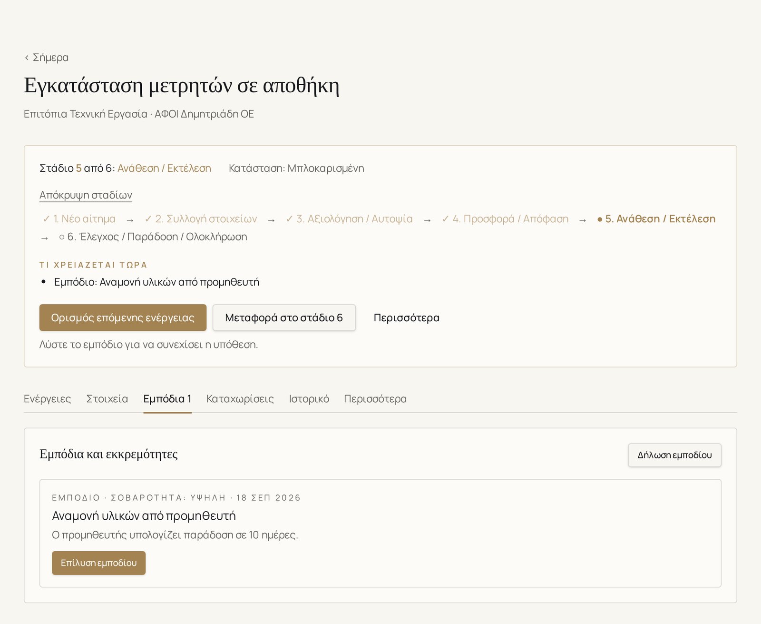
Task: Open the Ιστορικό tab
Action: (x=309, y=399)
